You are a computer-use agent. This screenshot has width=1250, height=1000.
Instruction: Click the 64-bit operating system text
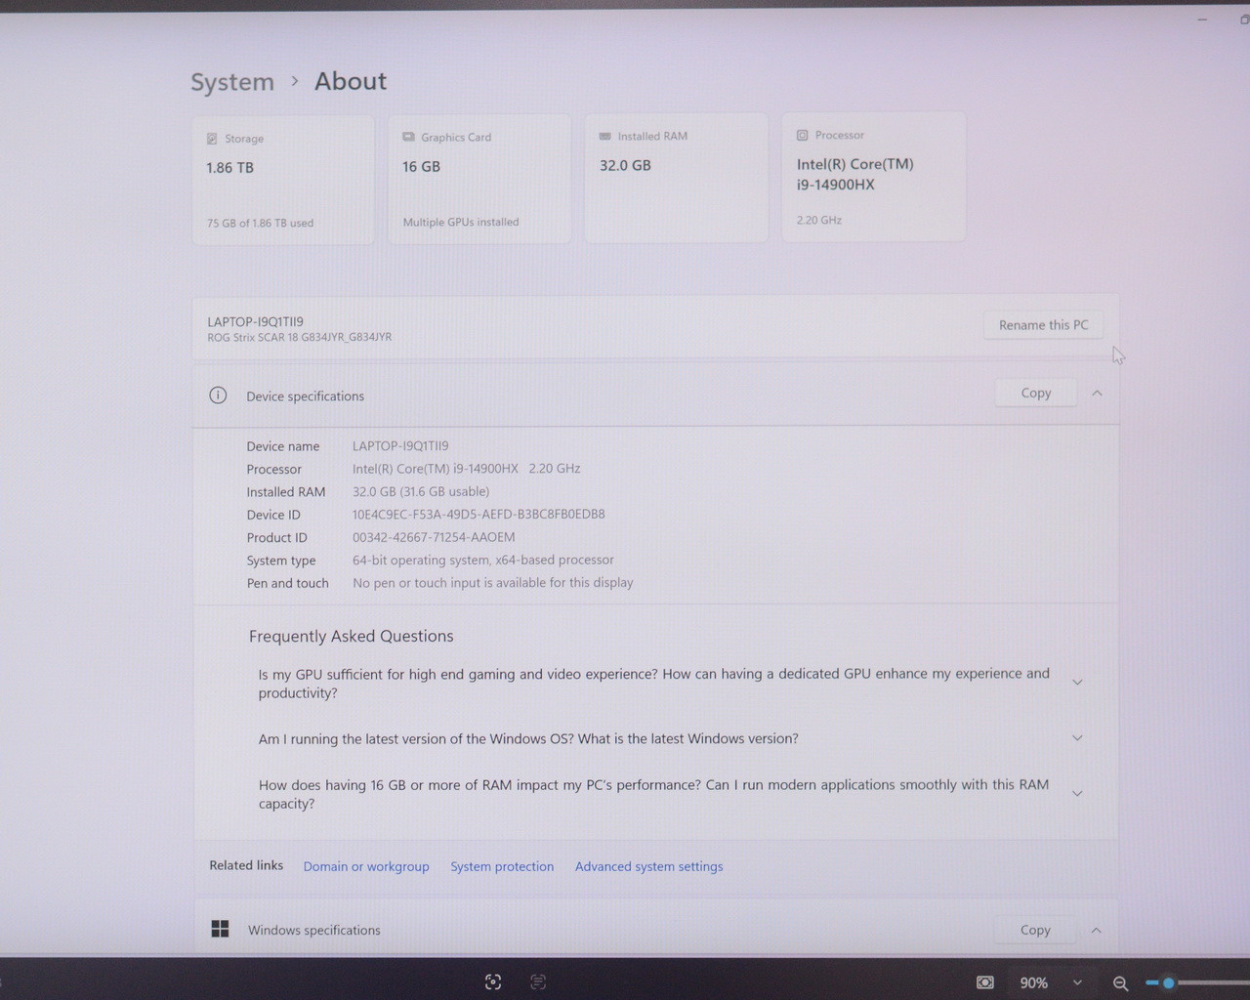point(483,560)
